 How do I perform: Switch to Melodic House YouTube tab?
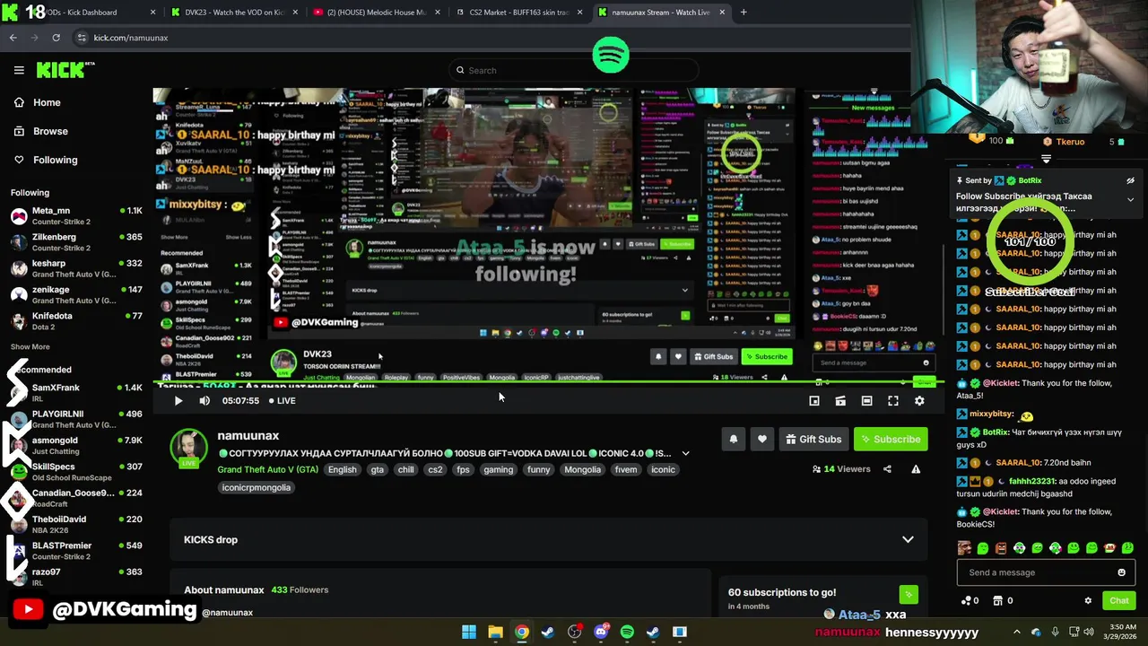click(377, 13)
